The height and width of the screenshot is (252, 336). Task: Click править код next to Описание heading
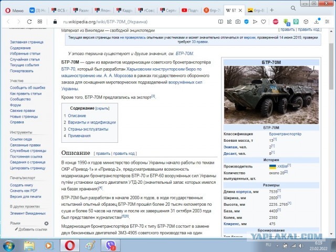click(x=124, y=153)
